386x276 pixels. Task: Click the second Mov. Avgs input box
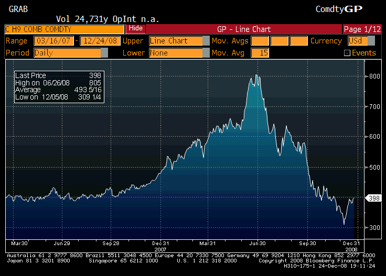pos(279,41)
